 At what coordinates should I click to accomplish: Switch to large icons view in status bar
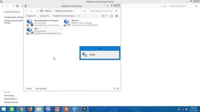click(x=118, y=88)
